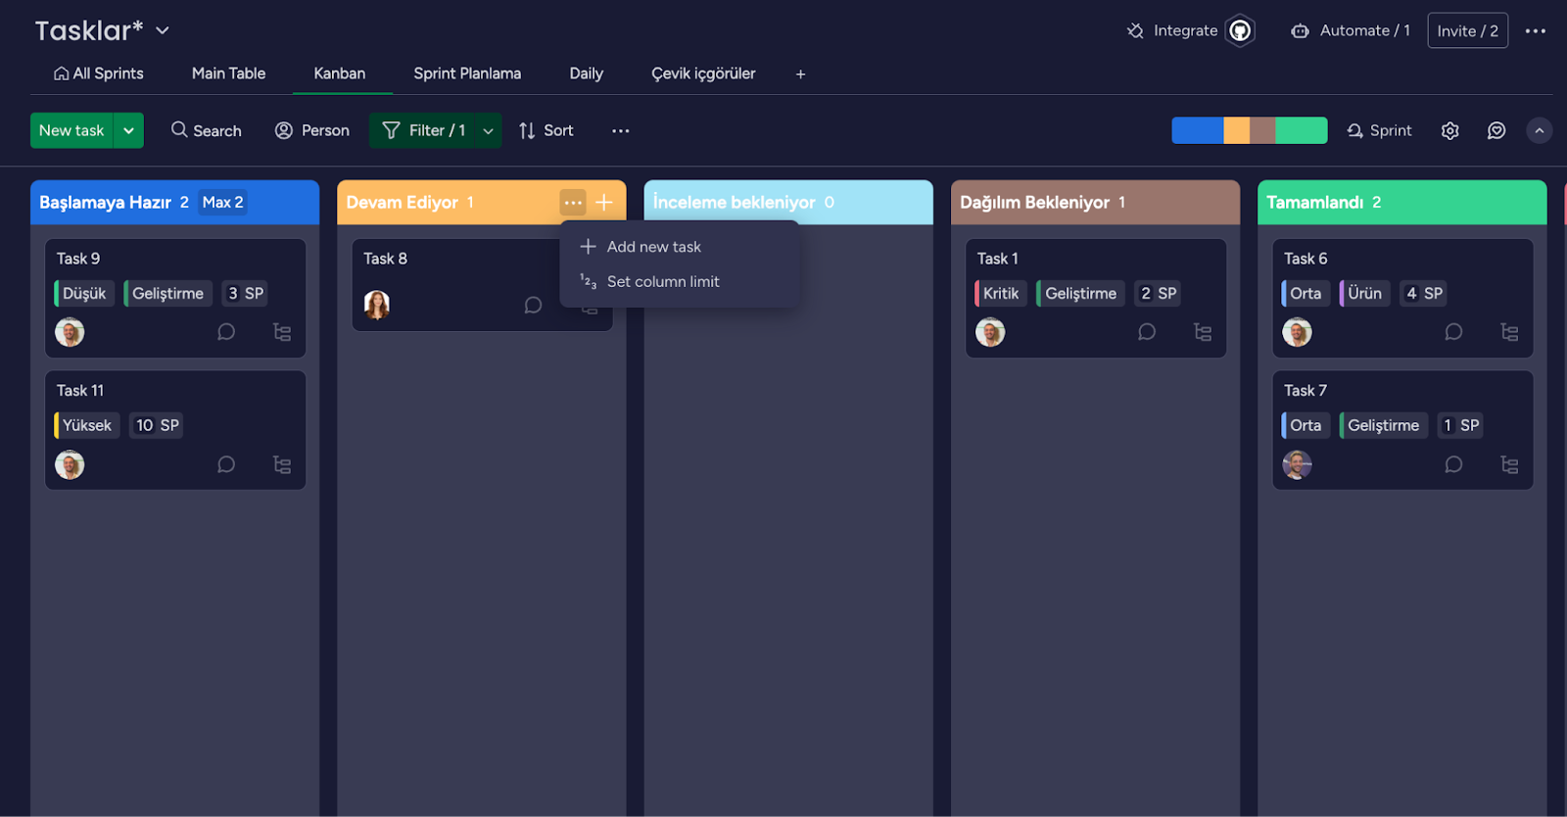Click the Sprint button
Viewport: 1567px width, 817px height.
[x=1379, y=131]
